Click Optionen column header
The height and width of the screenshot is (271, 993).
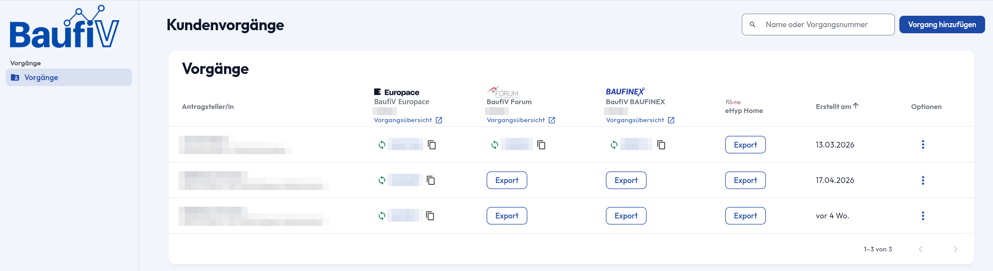pyautogui.click(x=926, y=106)
